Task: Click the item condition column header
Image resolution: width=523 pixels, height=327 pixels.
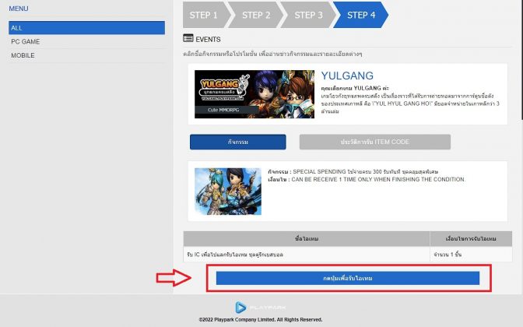Action: 471,239
